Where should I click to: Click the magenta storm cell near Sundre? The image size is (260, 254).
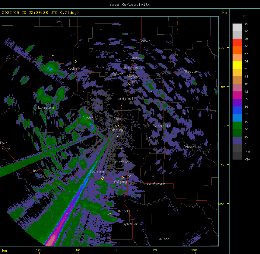coord(92,126)
